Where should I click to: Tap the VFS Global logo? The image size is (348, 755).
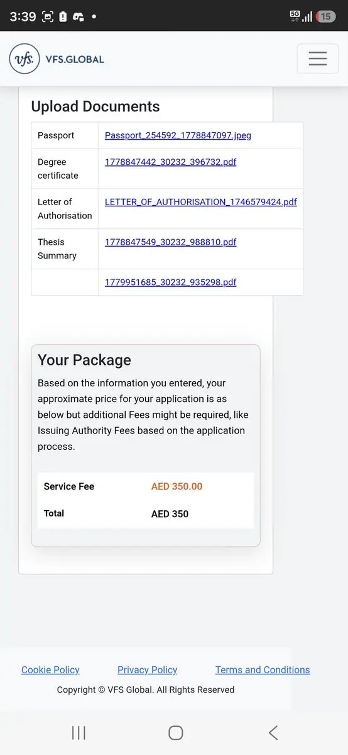point(57,59)
